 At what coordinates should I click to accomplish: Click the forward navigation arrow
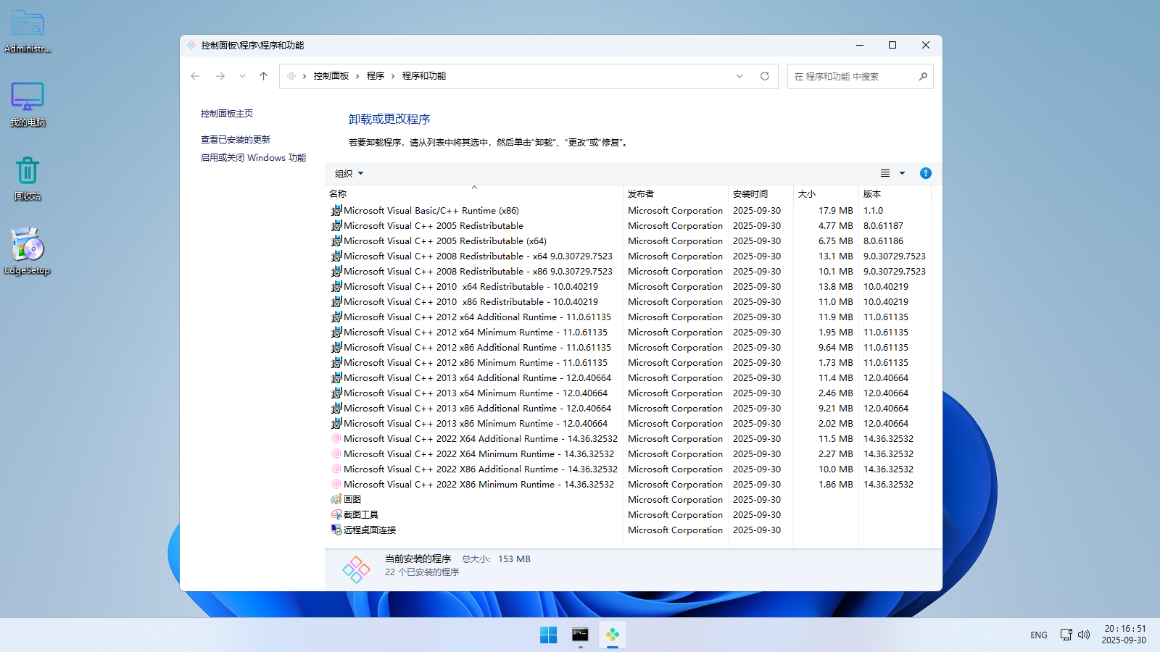[x=220, y=76]
